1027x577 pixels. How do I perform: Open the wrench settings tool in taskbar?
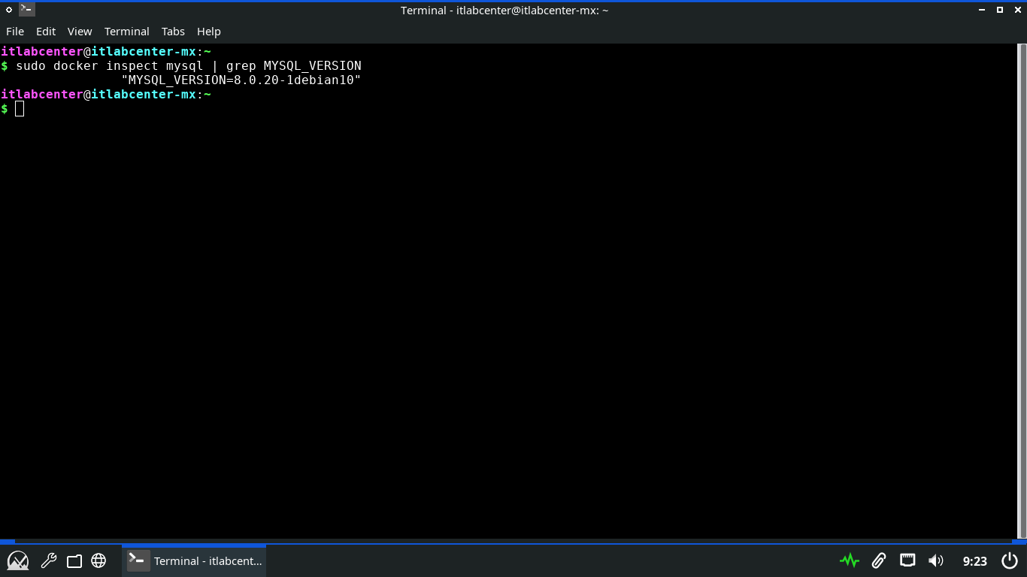click(x=49, y=560)
